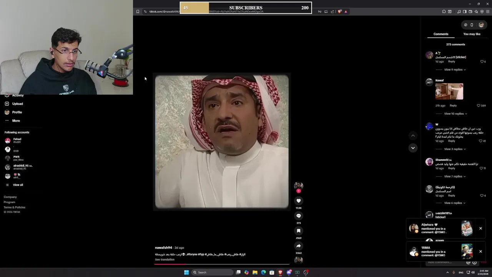
Task: Open the browser hamburger menu
Action: (488, 12)
